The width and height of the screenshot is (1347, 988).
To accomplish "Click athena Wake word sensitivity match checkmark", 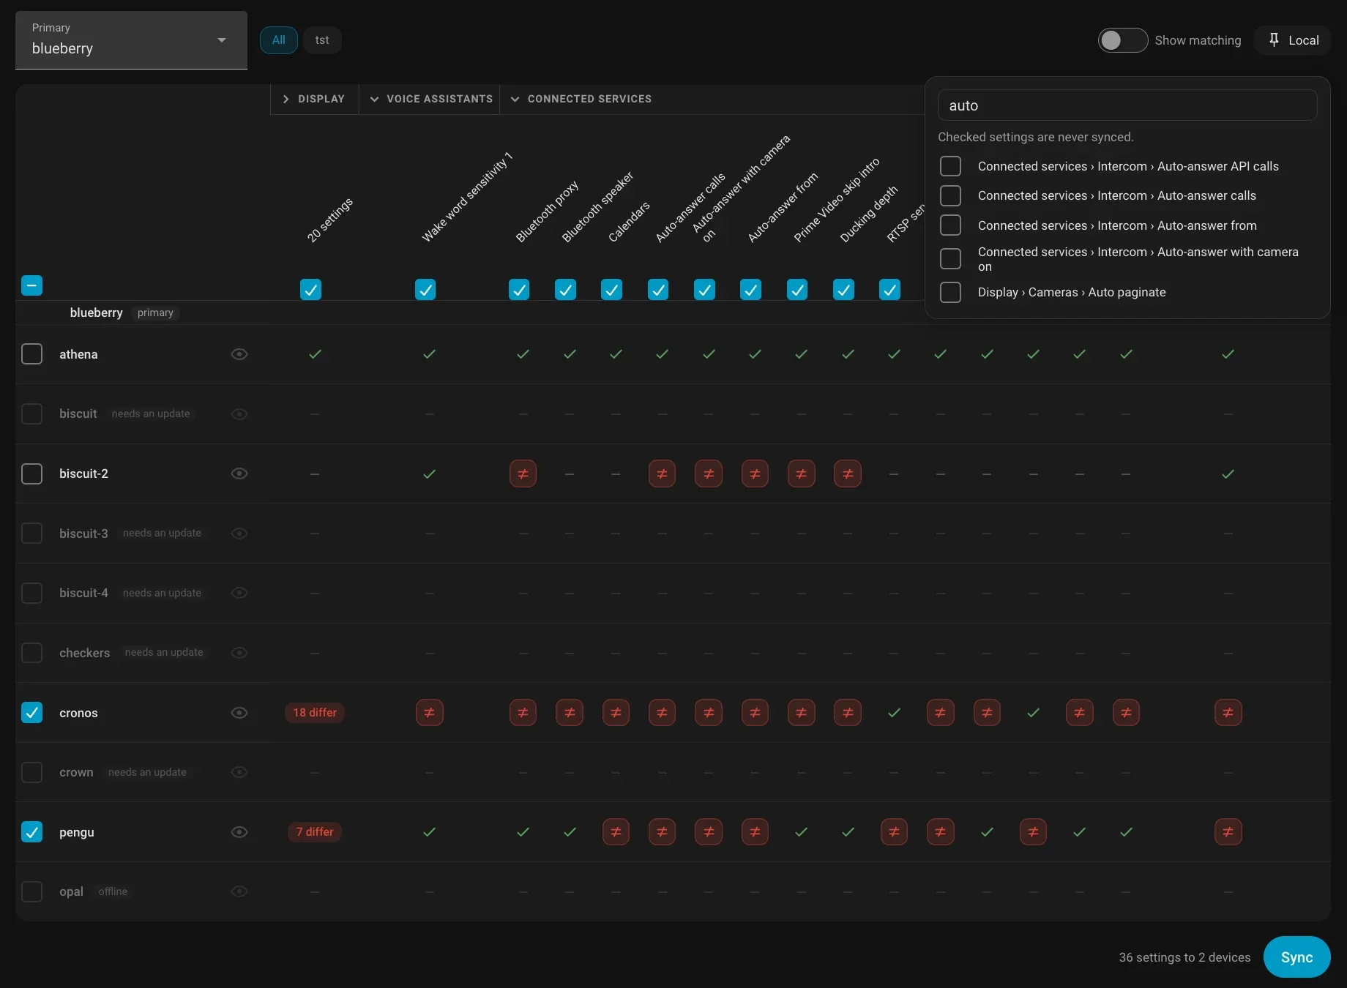I will click(429, 354).
